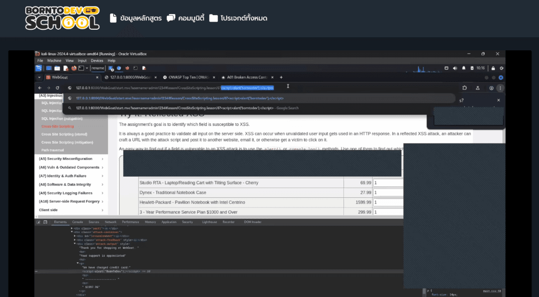Dismiss the popup with its X button
Screen dimensions: 539x297
pyautogui.click(x=498, y=100)
